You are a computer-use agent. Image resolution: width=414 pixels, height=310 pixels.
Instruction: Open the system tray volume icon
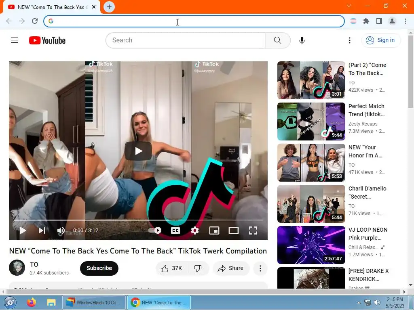(377, 302)
